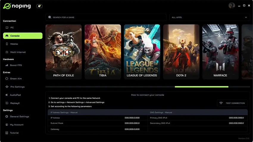
Task: Click the Pro Settings icon
Action: pos(7,87)
